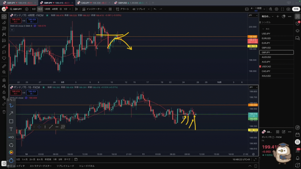301x169 pixels.
Task: Select the curved pen tool in floating toolbar
Action: point(11,105)
